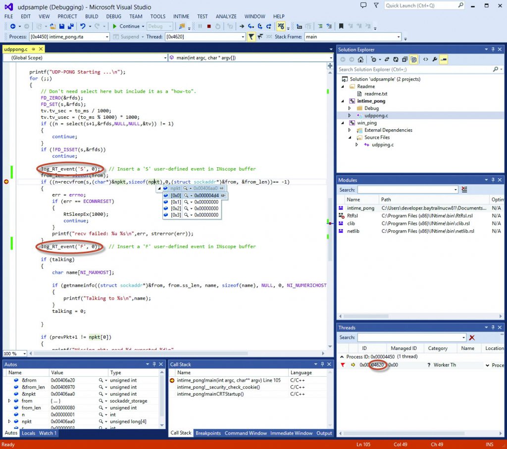The width and height of the screenshot is (507, 449).
Task: Switch to the Breakpoints tab
Action: 208,433
